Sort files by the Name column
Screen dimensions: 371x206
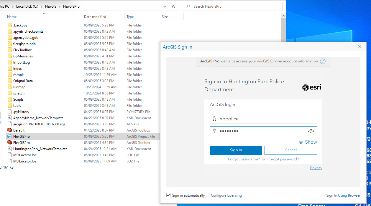click(12, 17)
